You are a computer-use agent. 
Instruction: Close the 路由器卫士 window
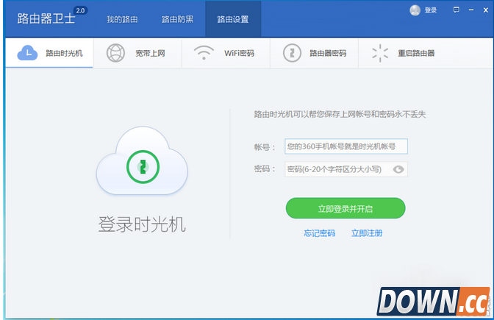[x=485, y=10]
